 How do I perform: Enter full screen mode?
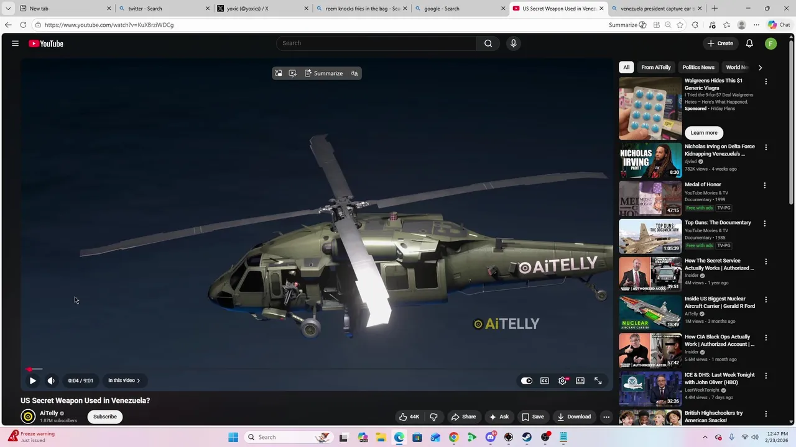[598, 381]
